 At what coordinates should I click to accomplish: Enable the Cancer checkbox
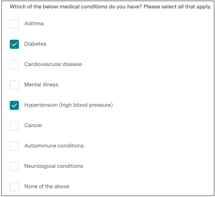pyautogui.click(x=14, y=126)
